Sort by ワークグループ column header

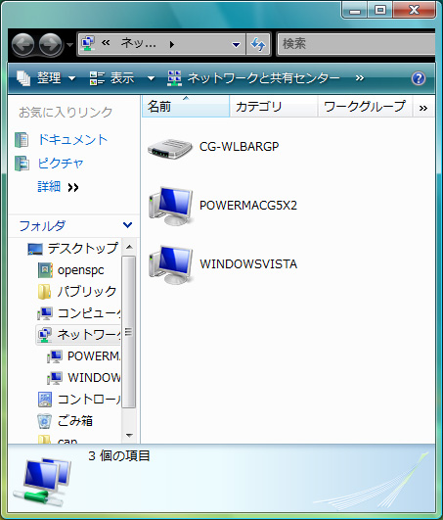[365, 107]
